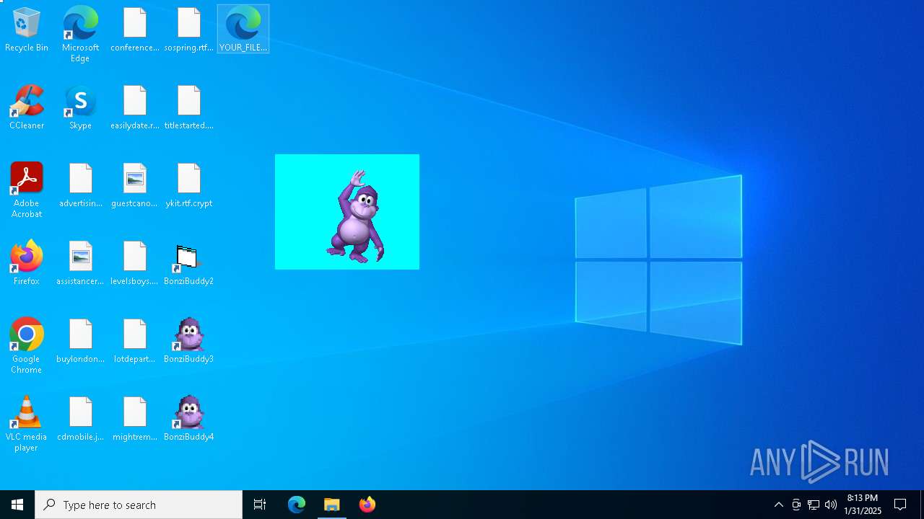Open the network status tray icon
Screen dimensions: 924x519
pos(814,505)
